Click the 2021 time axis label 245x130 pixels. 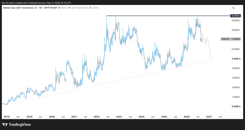pos(74,117)
